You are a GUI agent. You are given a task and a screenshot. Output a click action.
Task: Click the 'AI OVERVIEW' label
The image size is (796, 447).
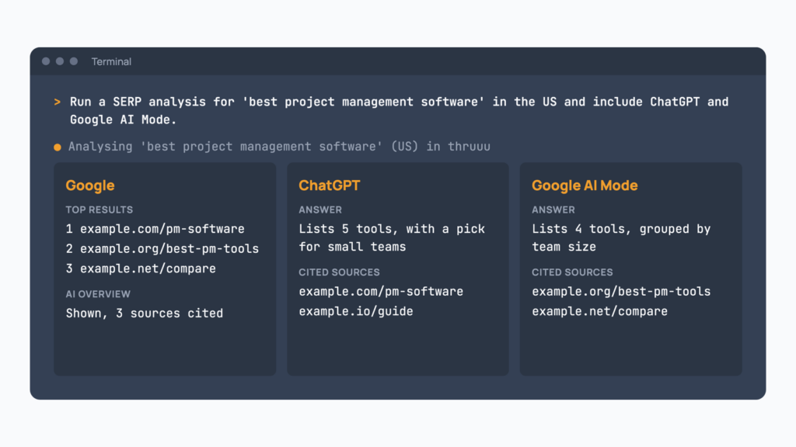pyautogui.click(x=98, y=294)
